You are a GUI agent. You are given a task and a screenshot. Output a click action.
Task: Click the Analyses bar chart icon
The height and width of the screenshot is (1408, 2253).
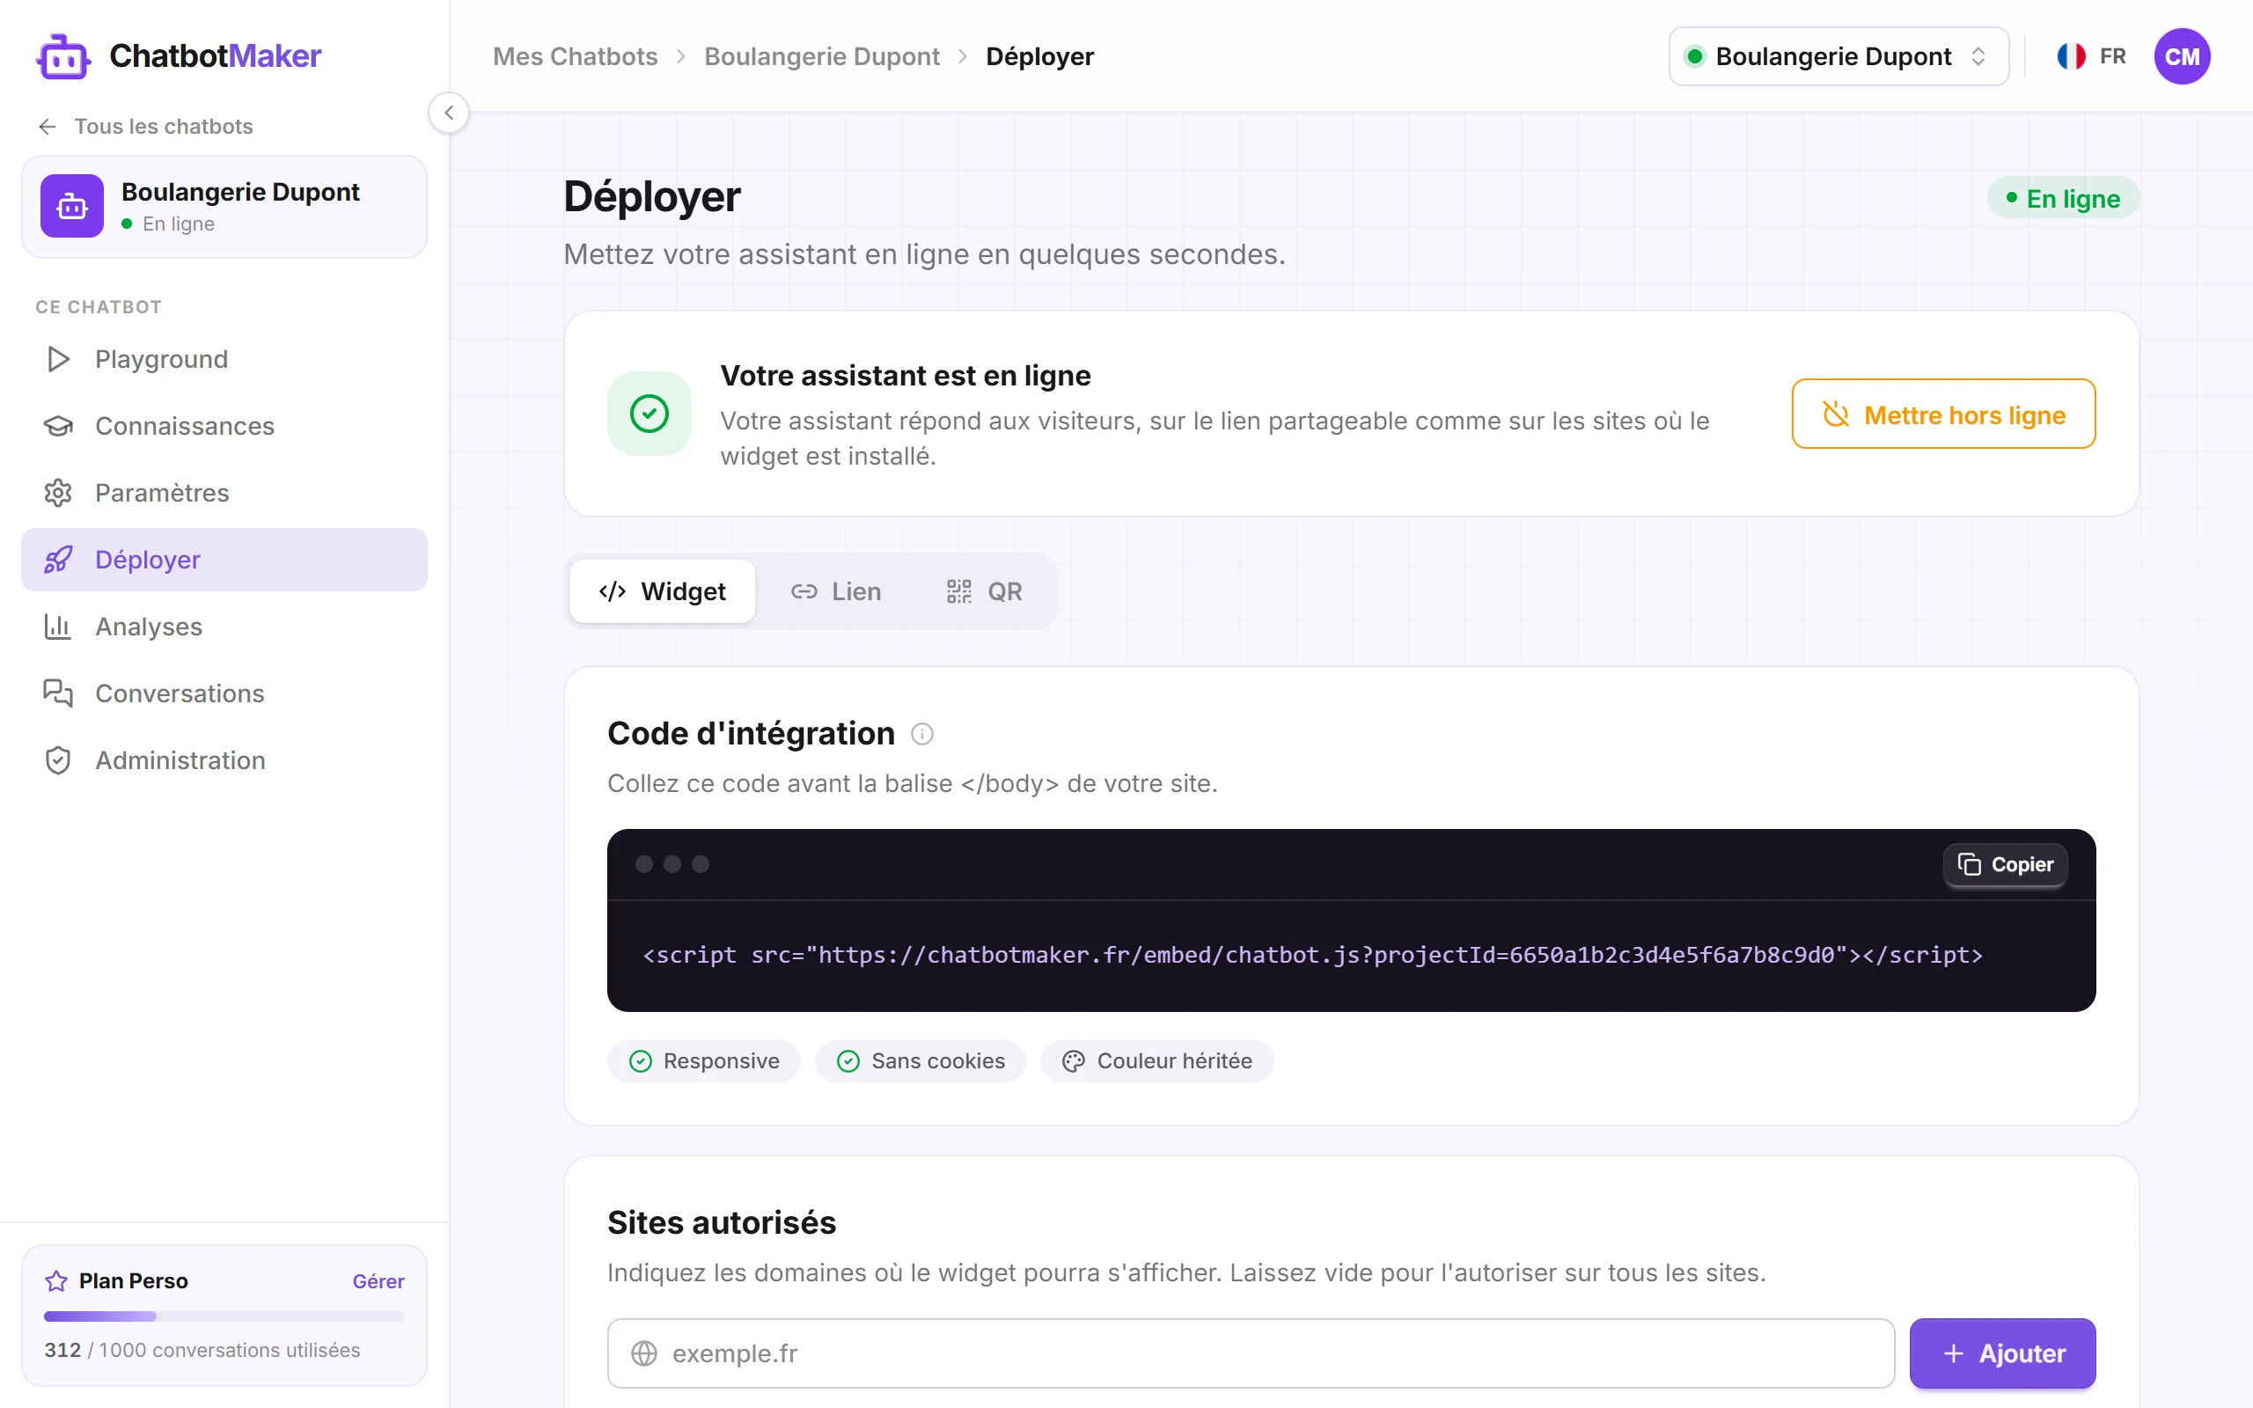pyautogui.click(x=58, y=627)
